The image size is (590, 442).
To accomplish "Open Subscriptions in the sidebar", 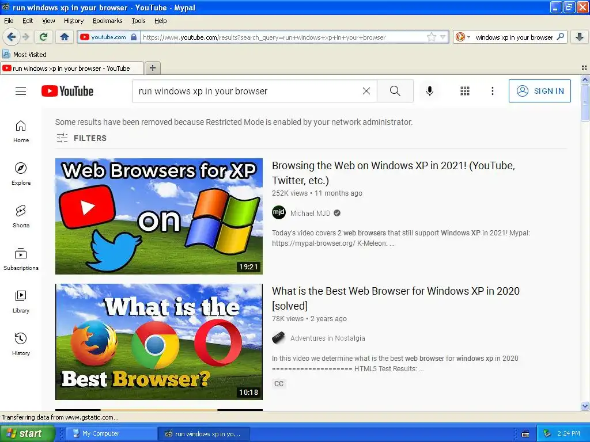I will [x=21, y=259].
